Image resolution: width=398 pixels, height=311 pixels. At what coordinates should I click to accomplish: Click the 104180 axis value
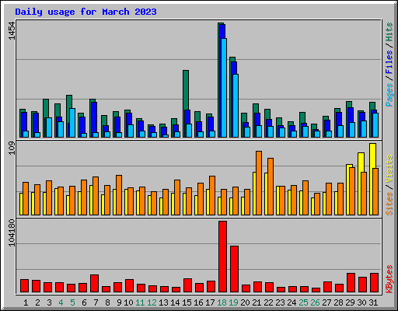click(x=12, y=233)
